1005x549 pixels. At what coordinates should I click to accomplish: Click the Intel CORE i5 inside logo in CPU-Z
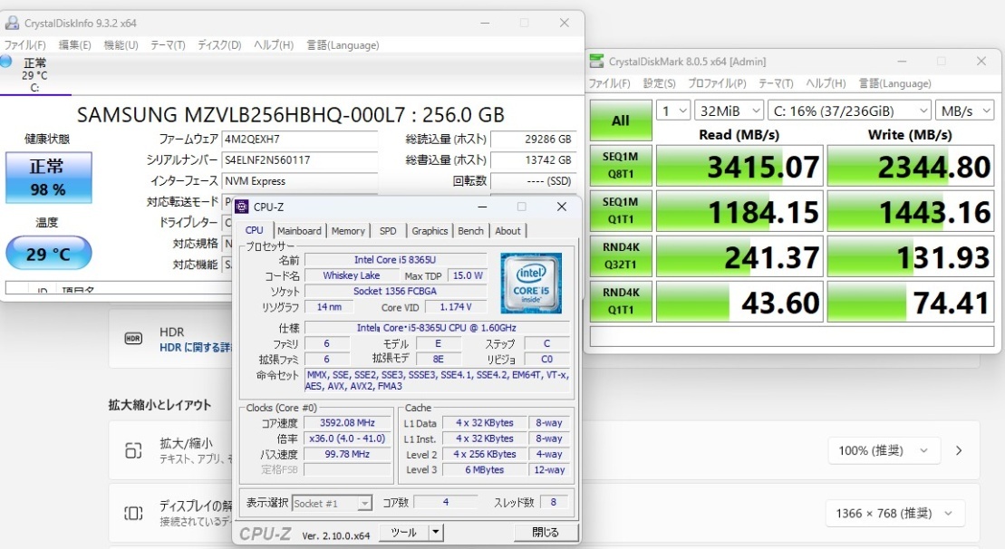coord(532,283)
